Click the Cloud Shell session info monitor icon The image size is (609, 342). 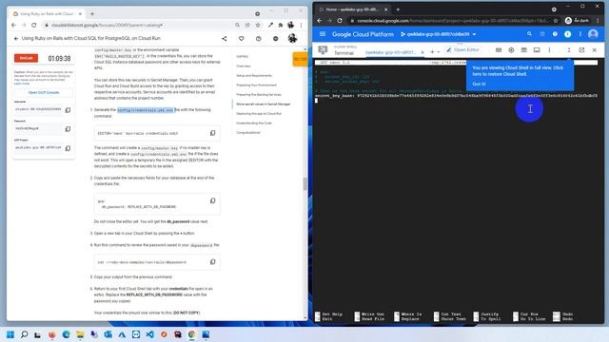pyautogui.click(x=537, y=50)
